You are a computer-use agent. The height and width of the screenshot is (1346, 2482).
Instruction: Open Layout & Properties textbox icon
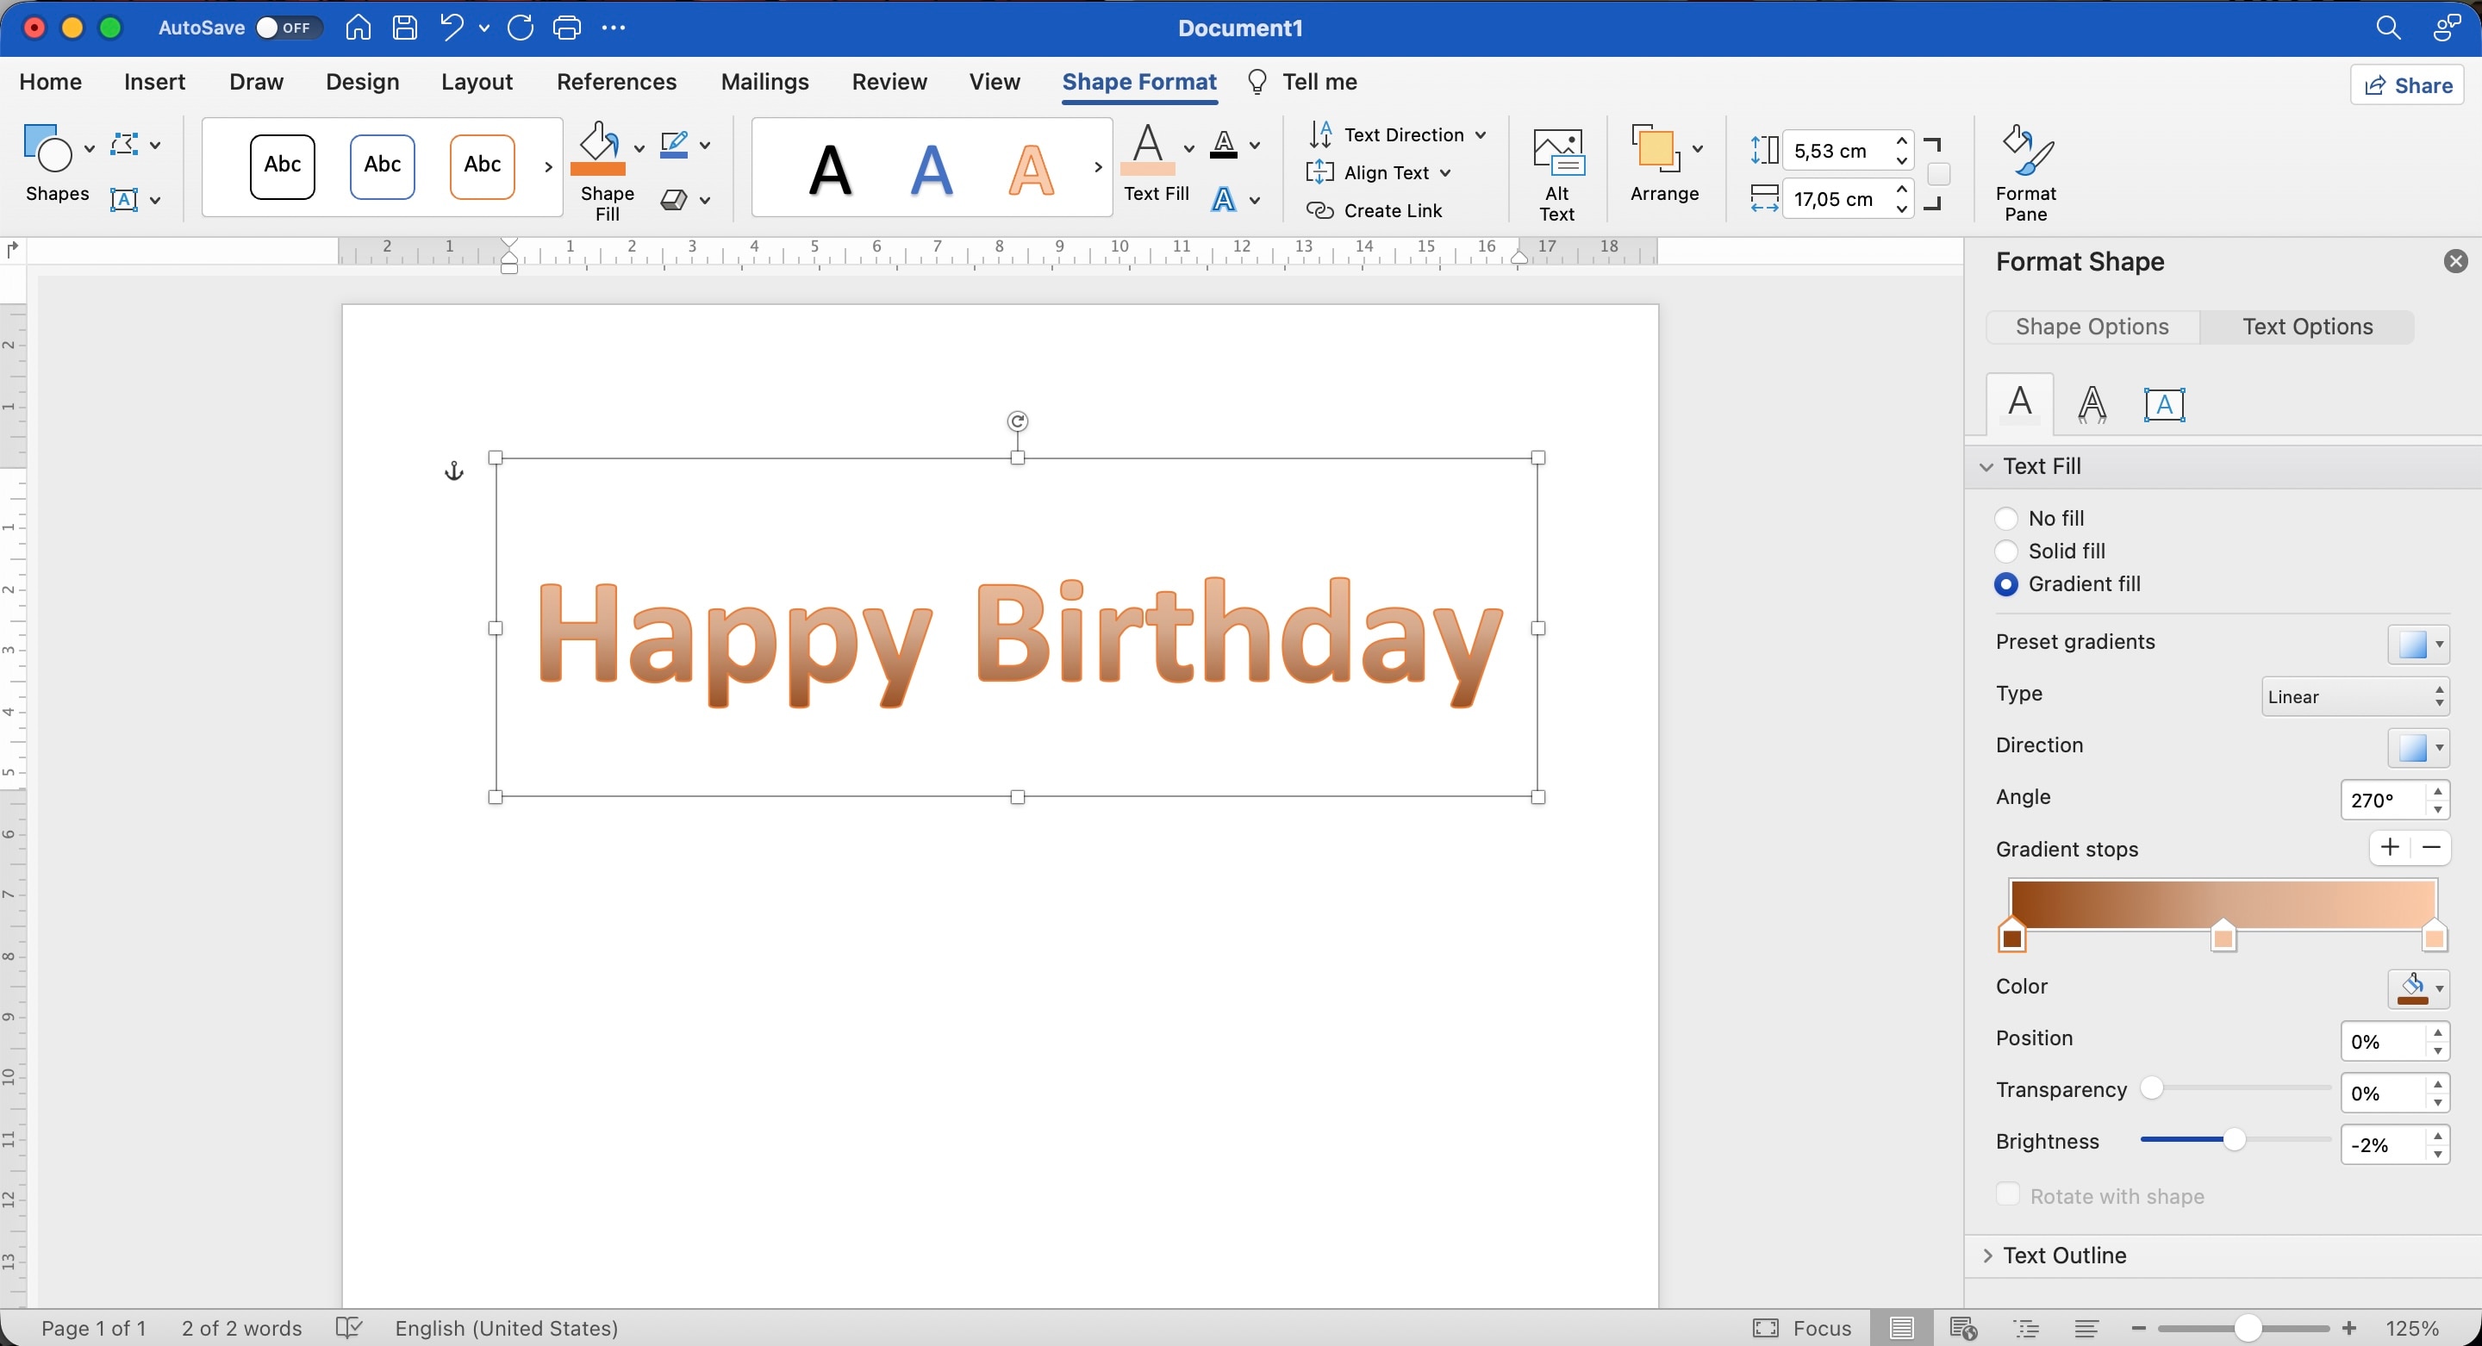2163,403
